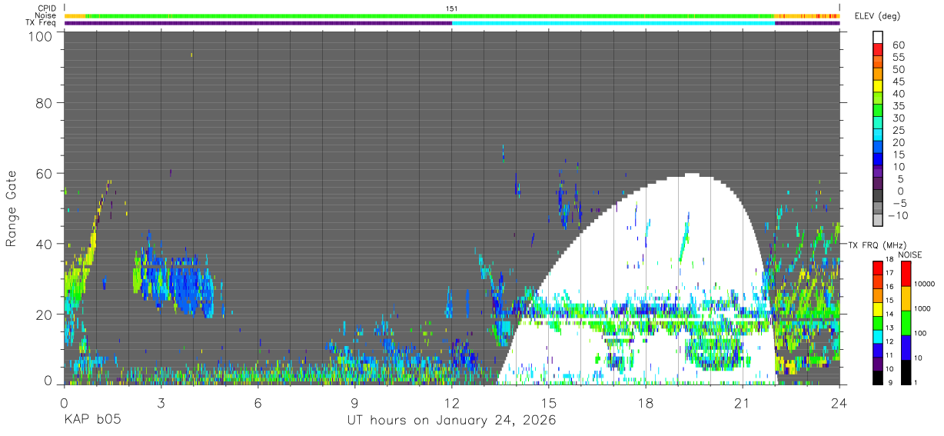The image size is (944, 436).
Task: Click the 20 tick label on the Range Gate axis
Action: (x=45, y=315)
